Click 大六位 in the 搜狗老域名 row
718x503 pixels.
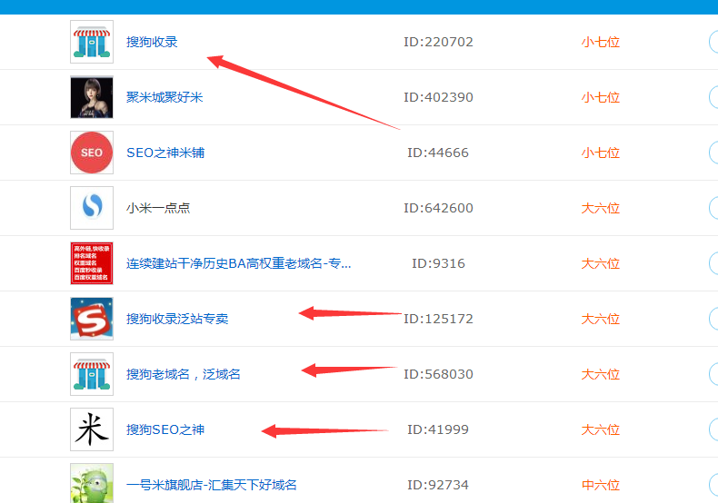click(x=601, y=373)
